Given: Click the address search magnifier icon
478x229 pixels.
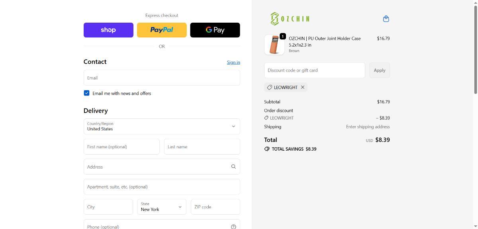Looking at the screenshot, I should click(233, 167).
